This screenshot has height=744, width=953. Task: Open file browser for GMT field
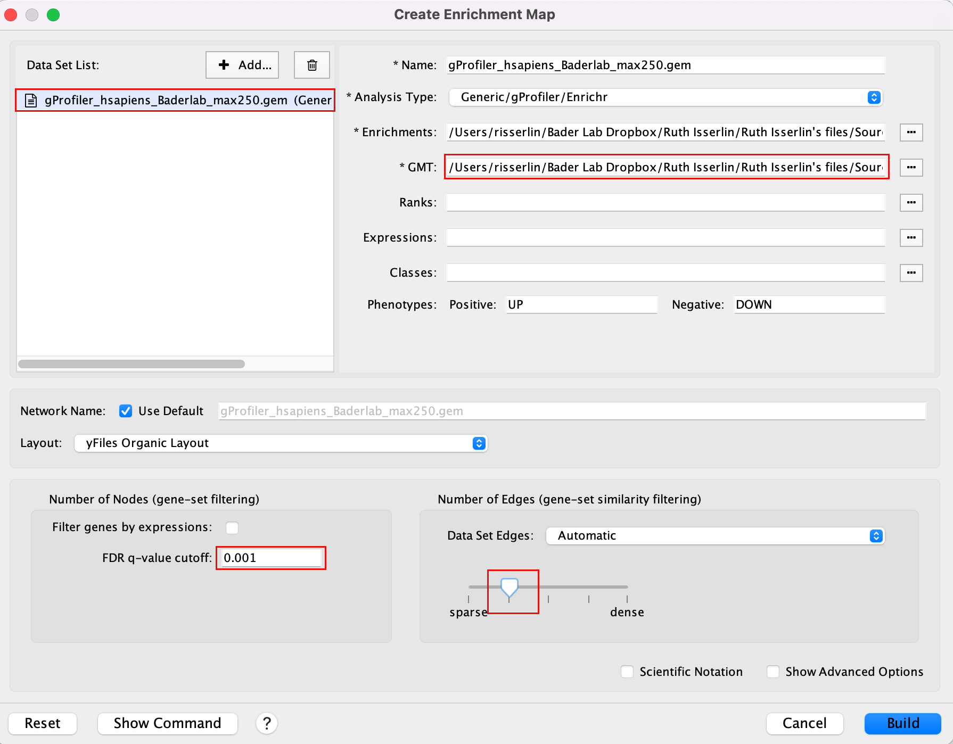911,167
